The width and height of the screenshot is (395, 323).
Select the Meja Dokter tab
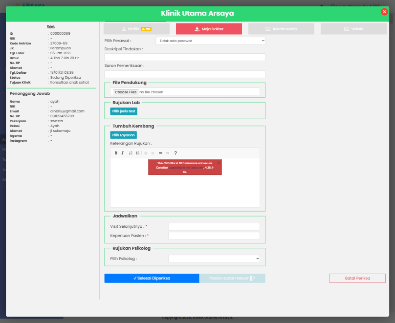coord(209,29)
